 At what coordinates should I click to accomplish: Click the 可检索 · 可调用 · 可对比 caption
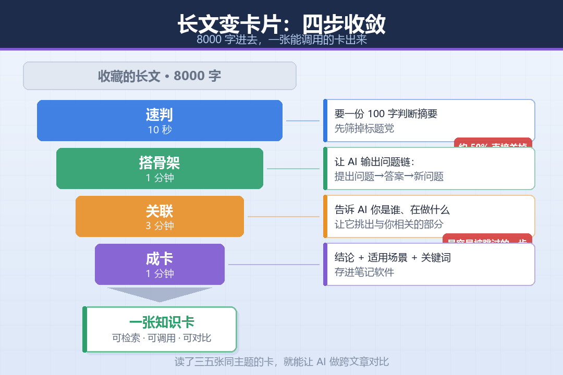pyautogui.click(x=161, y=337)
